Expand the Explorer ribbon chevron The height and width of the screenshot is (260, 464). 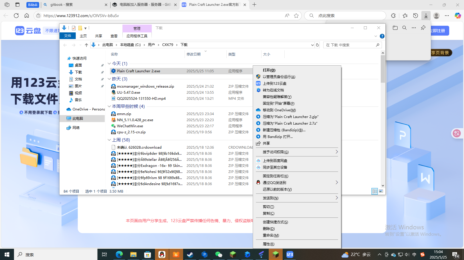pos(376,36)
